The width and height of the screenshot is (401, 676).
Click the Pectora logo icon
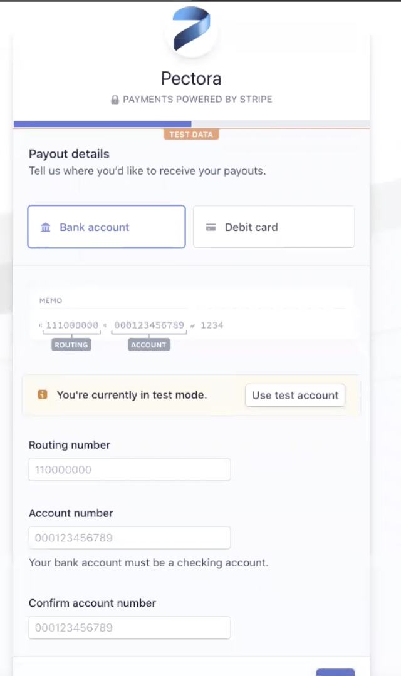[x=191, y=29]
